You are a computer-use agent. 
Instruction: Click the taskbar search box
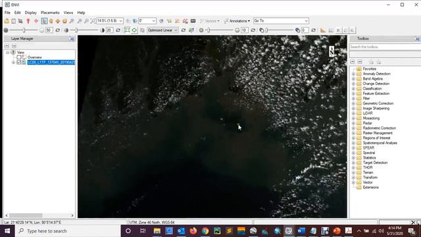pyautogui.click(x=68, y=231)
